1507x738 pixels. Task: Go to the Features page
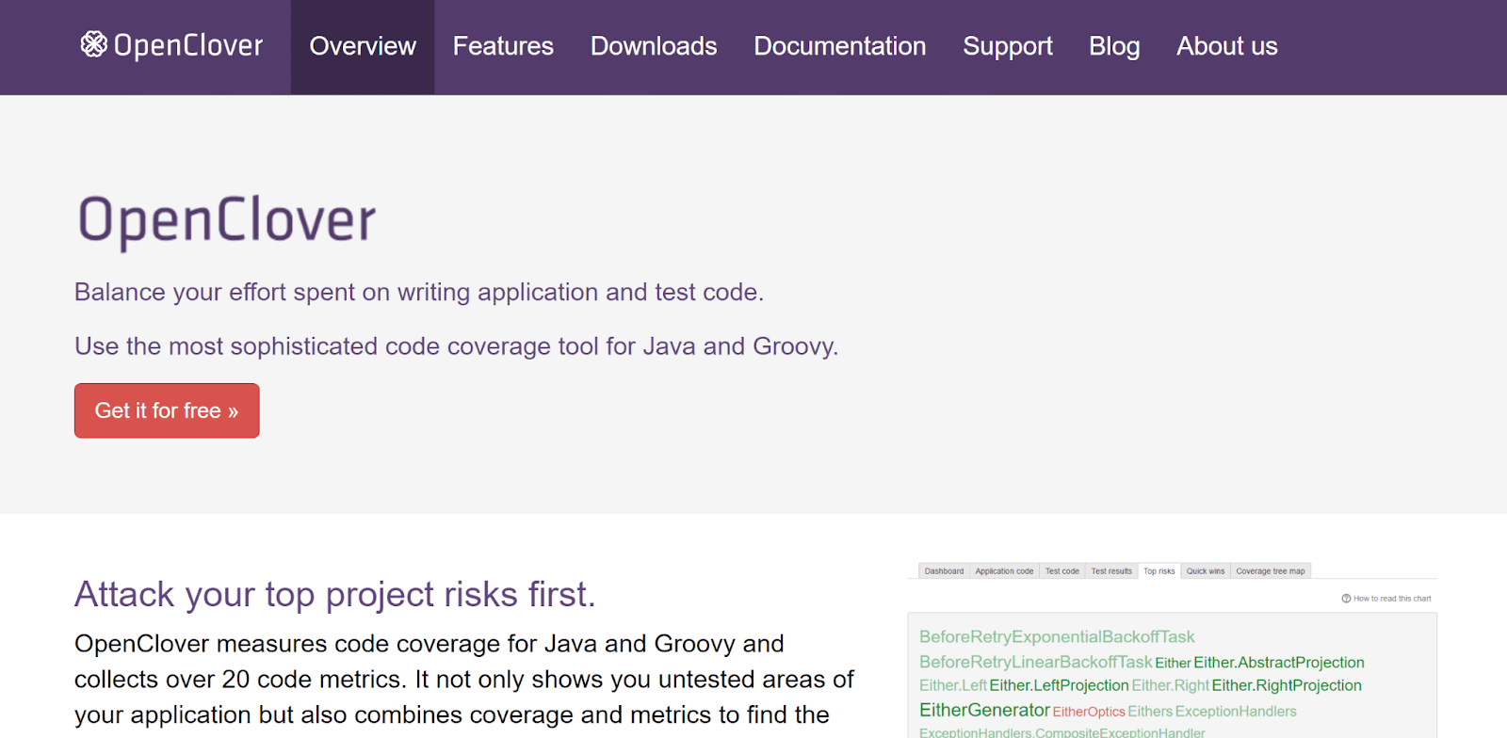tap(503, 46)
